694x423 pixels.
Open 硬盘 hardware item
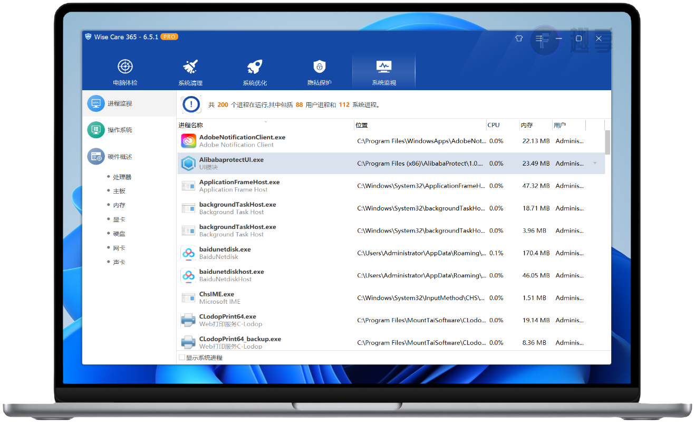(119, 234)
